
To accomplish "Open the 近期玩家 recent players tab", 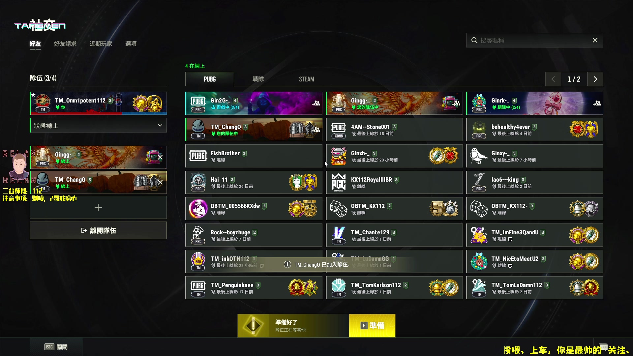I will click(101, 44).
